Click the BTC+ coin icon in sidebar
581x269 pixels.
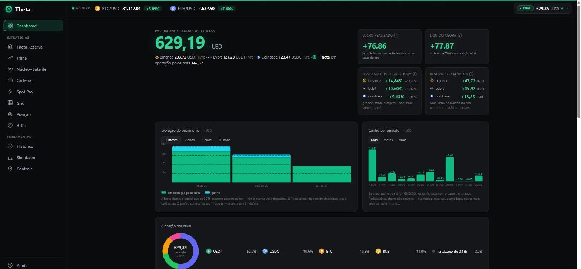click(x=10, y=126)
